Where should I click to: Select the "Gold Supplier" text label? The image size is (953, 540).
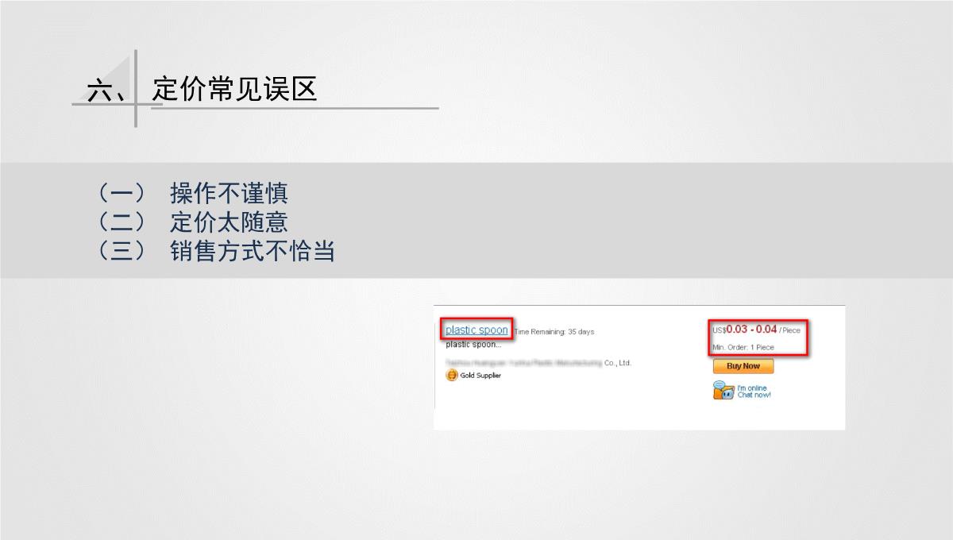pos(480,376)
